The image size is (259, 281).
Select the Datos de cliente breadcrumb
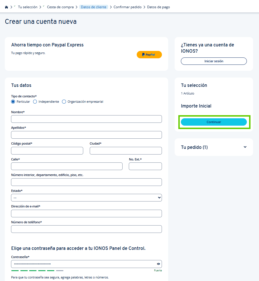tap(94, 7)
